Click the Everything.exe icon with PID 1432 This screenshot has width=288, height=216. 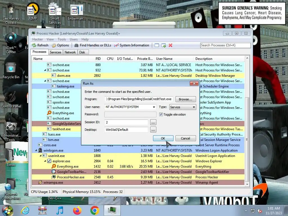pos(54,166)
